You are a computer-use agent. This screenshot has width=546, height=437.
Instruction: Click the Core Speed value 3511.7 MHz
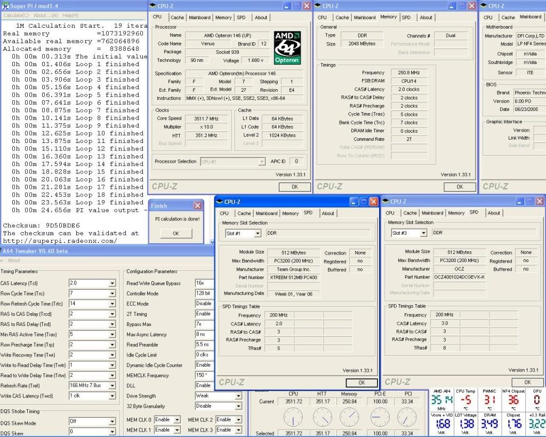(x=206, y=118)
